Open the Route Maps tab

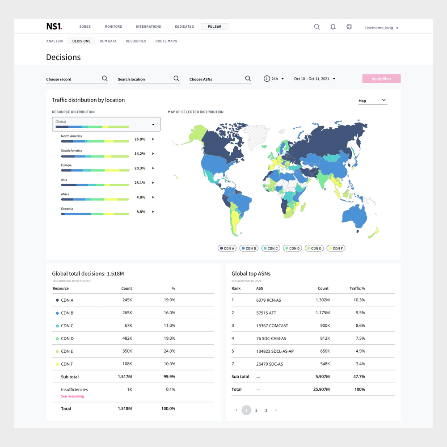tap(166, 41)
